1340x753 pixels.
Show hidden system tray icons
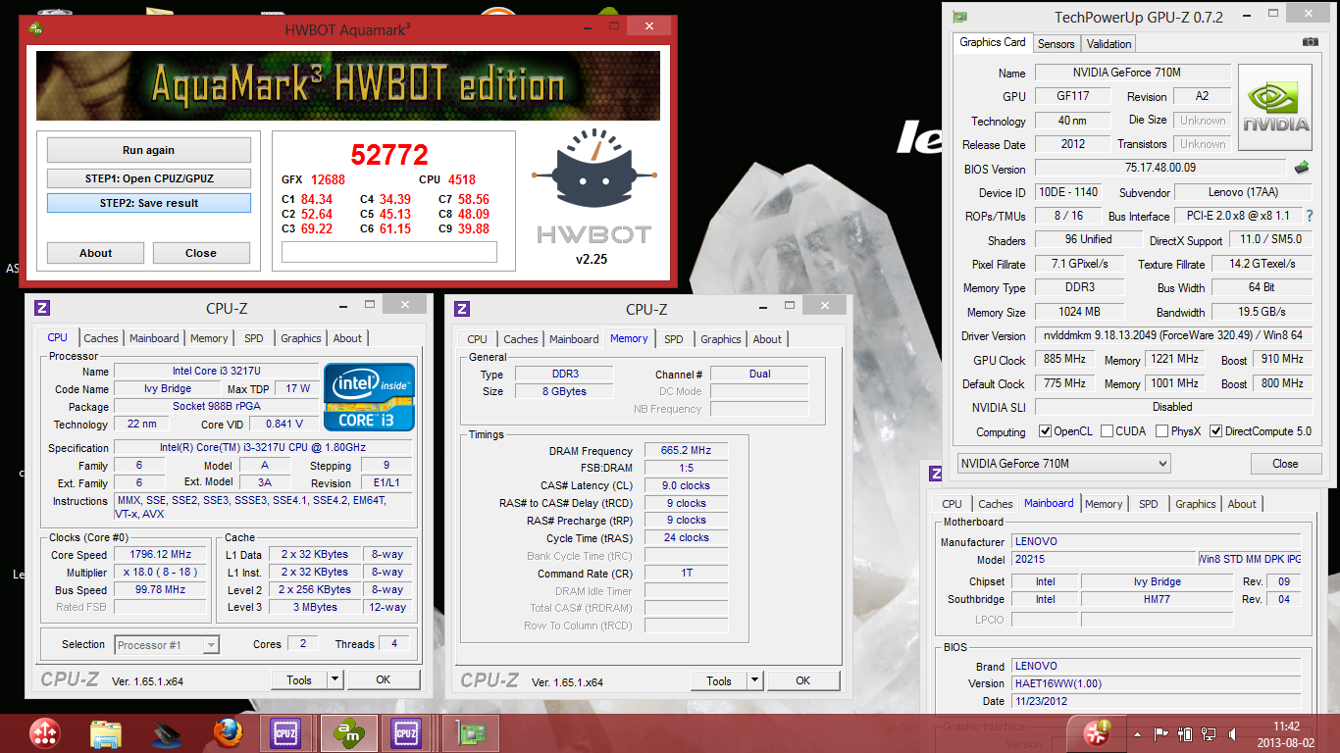pyautogui.click(x=1138, y=733)
